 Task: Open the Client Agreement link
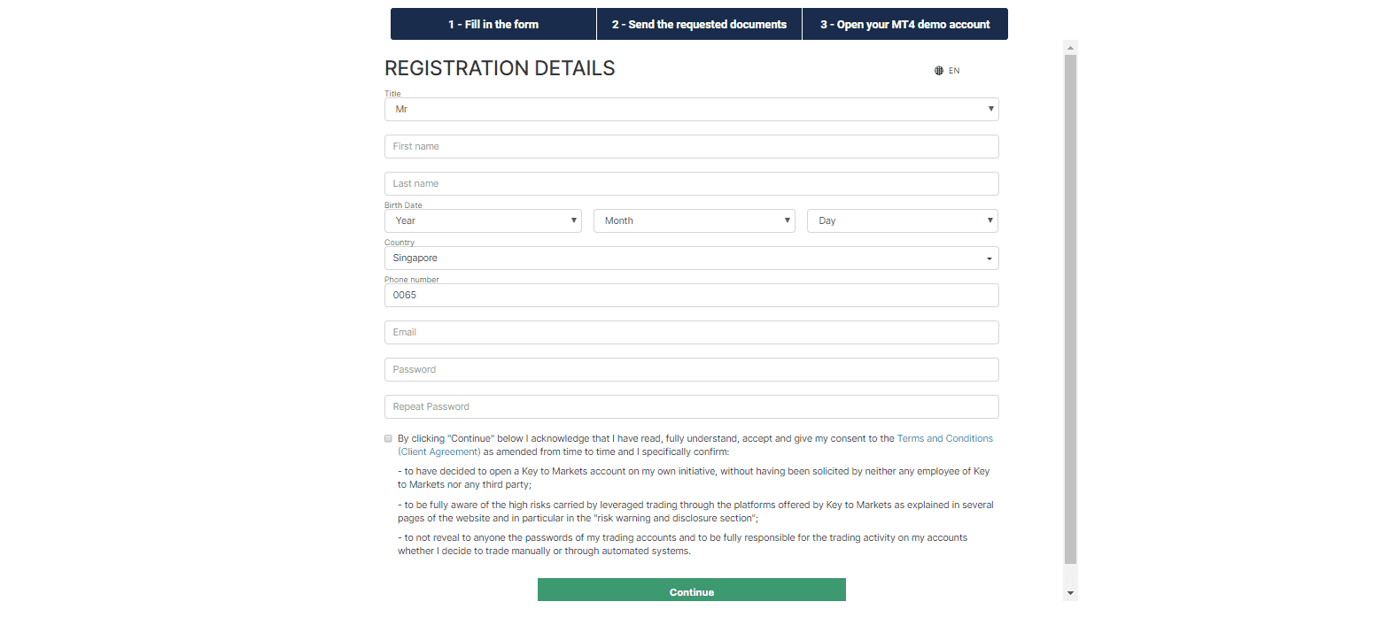point(440,451)
